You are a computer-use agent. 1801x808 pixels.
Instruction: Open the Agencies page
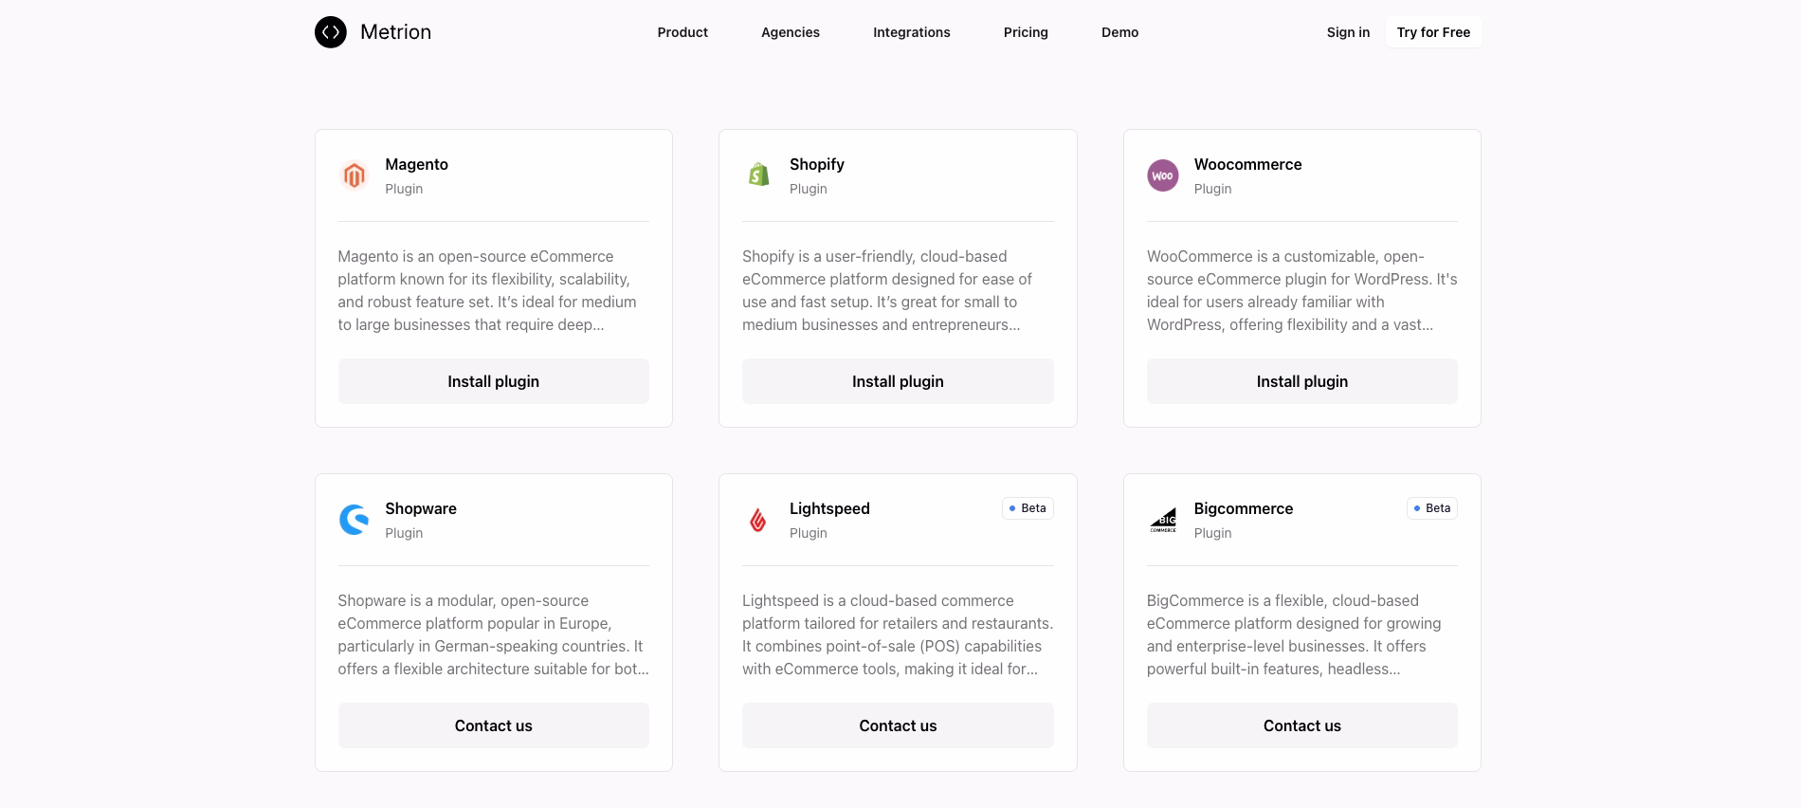point(790,31)
